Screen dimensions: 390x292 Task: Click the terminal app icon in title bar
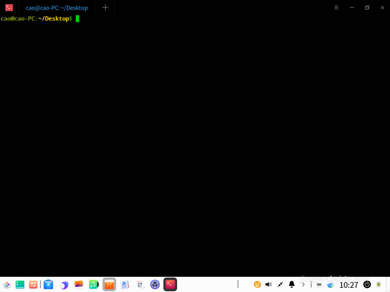click(x=9, y=8)
